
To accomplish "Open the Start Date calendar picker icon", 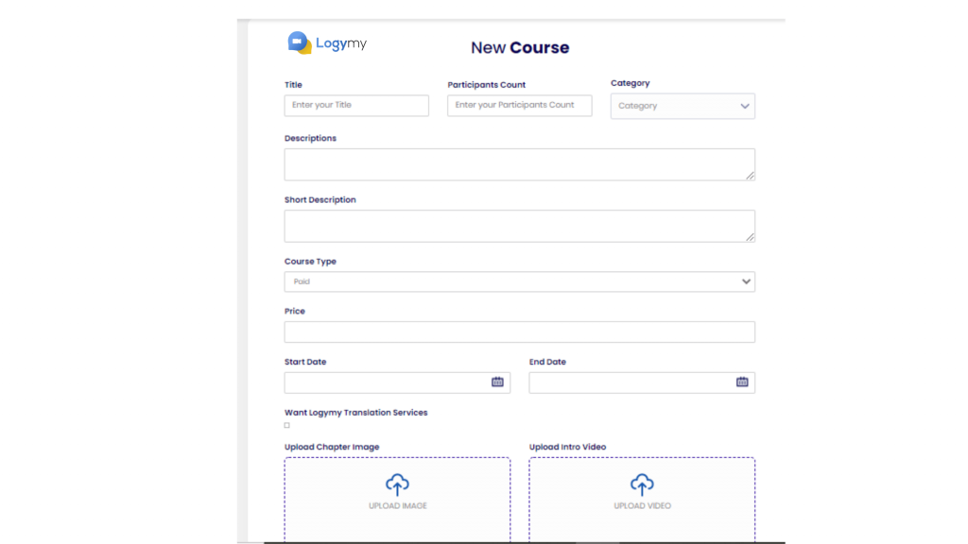I will point(497,382).
